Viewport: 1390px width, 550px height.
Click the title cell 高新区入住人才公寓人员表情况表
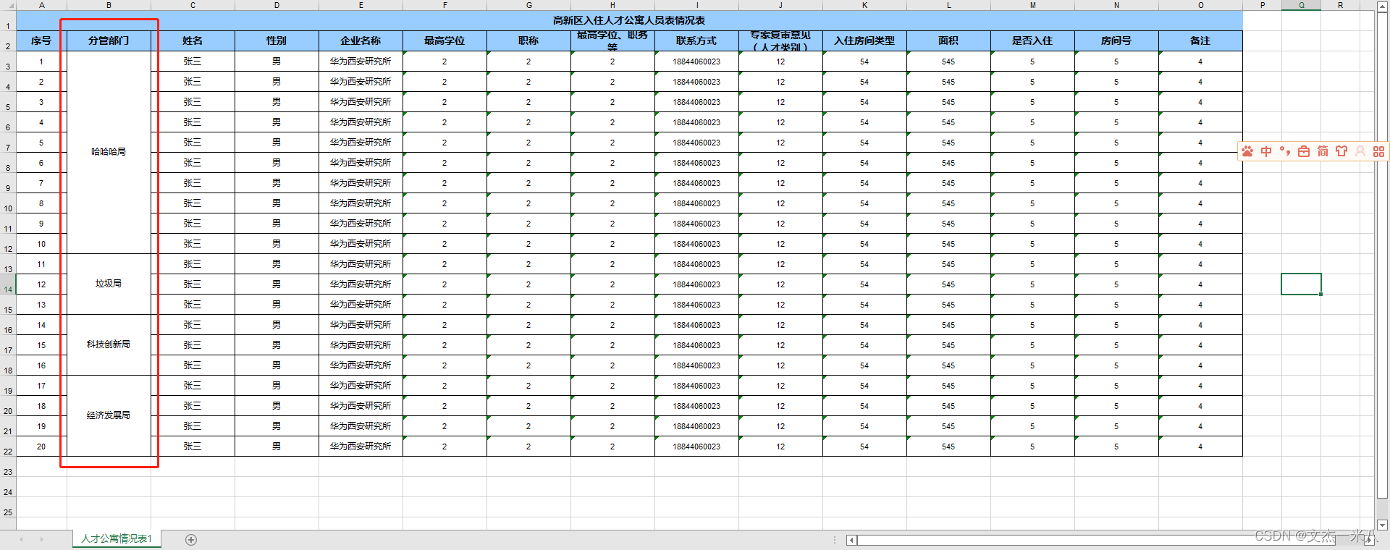click(629, 20)
